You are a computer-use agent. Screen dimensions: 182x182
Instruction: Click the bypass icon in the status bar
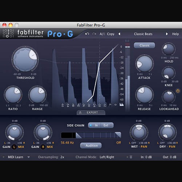(x=131, y=157)
